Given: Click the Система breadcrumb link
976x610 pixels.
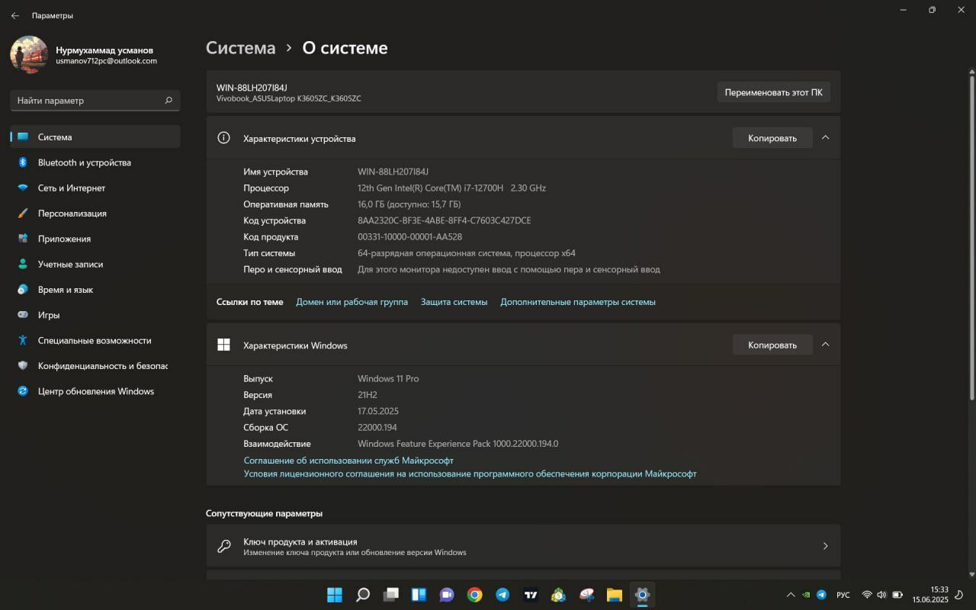Looking at the screenshot, I should pyautogui.click(x=240, y=48).
